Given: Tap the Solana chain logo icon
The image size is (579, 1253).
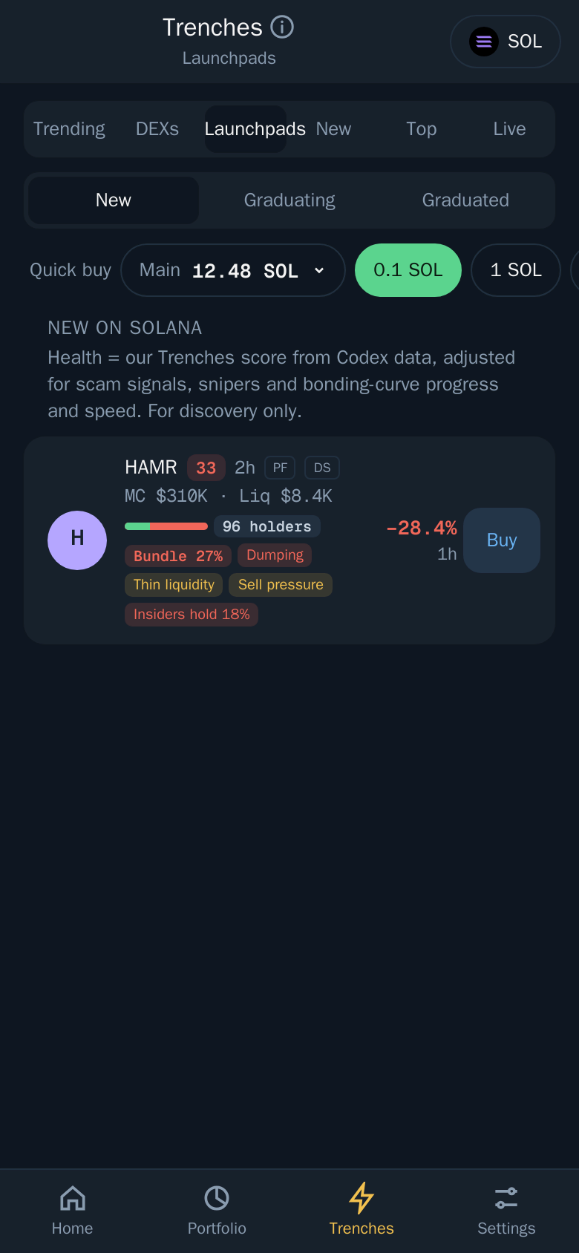Looking at the screenshot, I should (483, 42).
